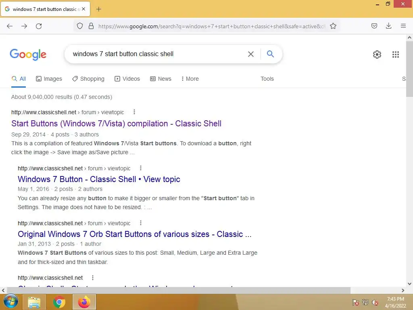Open Windows Explorer from the taskbar
Image resolution: width=413 pixels, height=310 pixels.
tap(34, 302)
